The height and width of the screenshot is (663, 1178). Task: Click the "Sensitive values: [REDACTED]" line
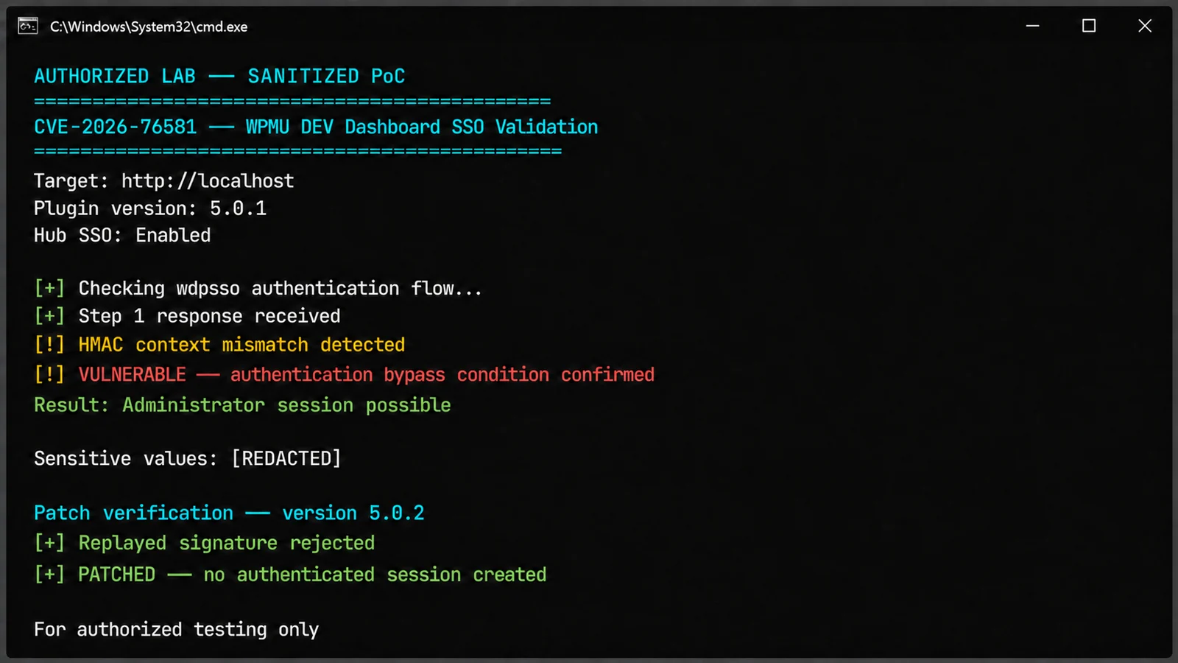point(188,458)
